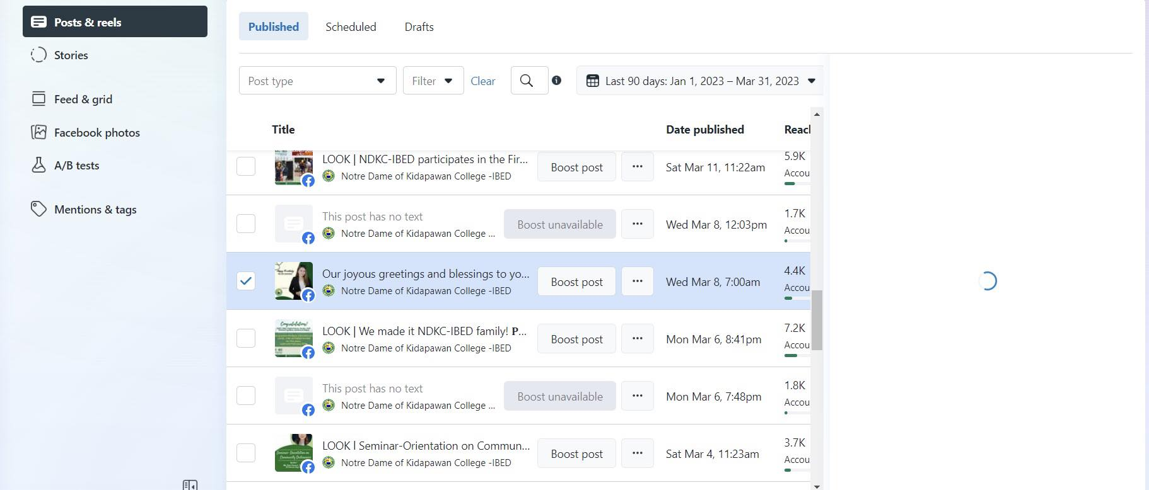Open the Stories section icon
Viewport: 1149px width, 490px height.
coord(38,55)
